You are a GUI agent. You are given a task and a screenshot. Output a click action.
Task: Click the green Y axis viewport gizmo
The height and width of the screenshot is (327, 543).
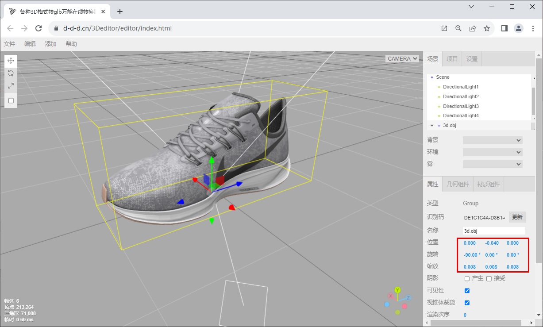pyautogui.click(x=397, y=290)
